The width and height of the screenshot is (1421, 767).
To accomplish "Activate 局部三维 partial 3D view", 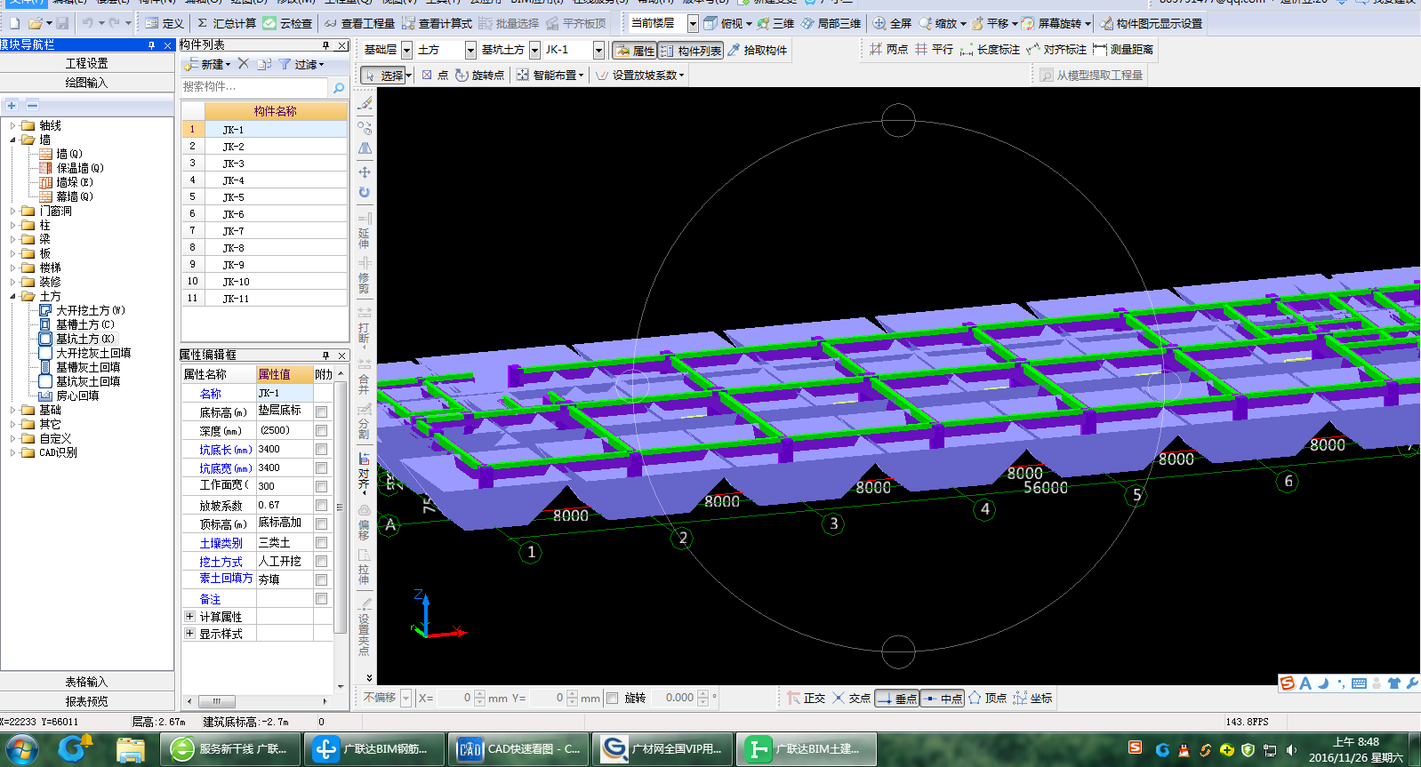I will [831, 23].
